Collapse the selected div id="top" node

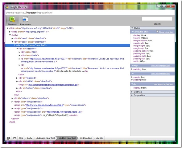pyautogui.click(x=14, y=45)
